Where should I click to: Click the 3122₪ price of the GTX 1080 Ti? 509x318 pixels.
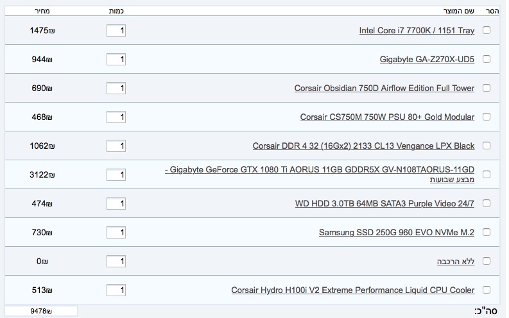42,175
